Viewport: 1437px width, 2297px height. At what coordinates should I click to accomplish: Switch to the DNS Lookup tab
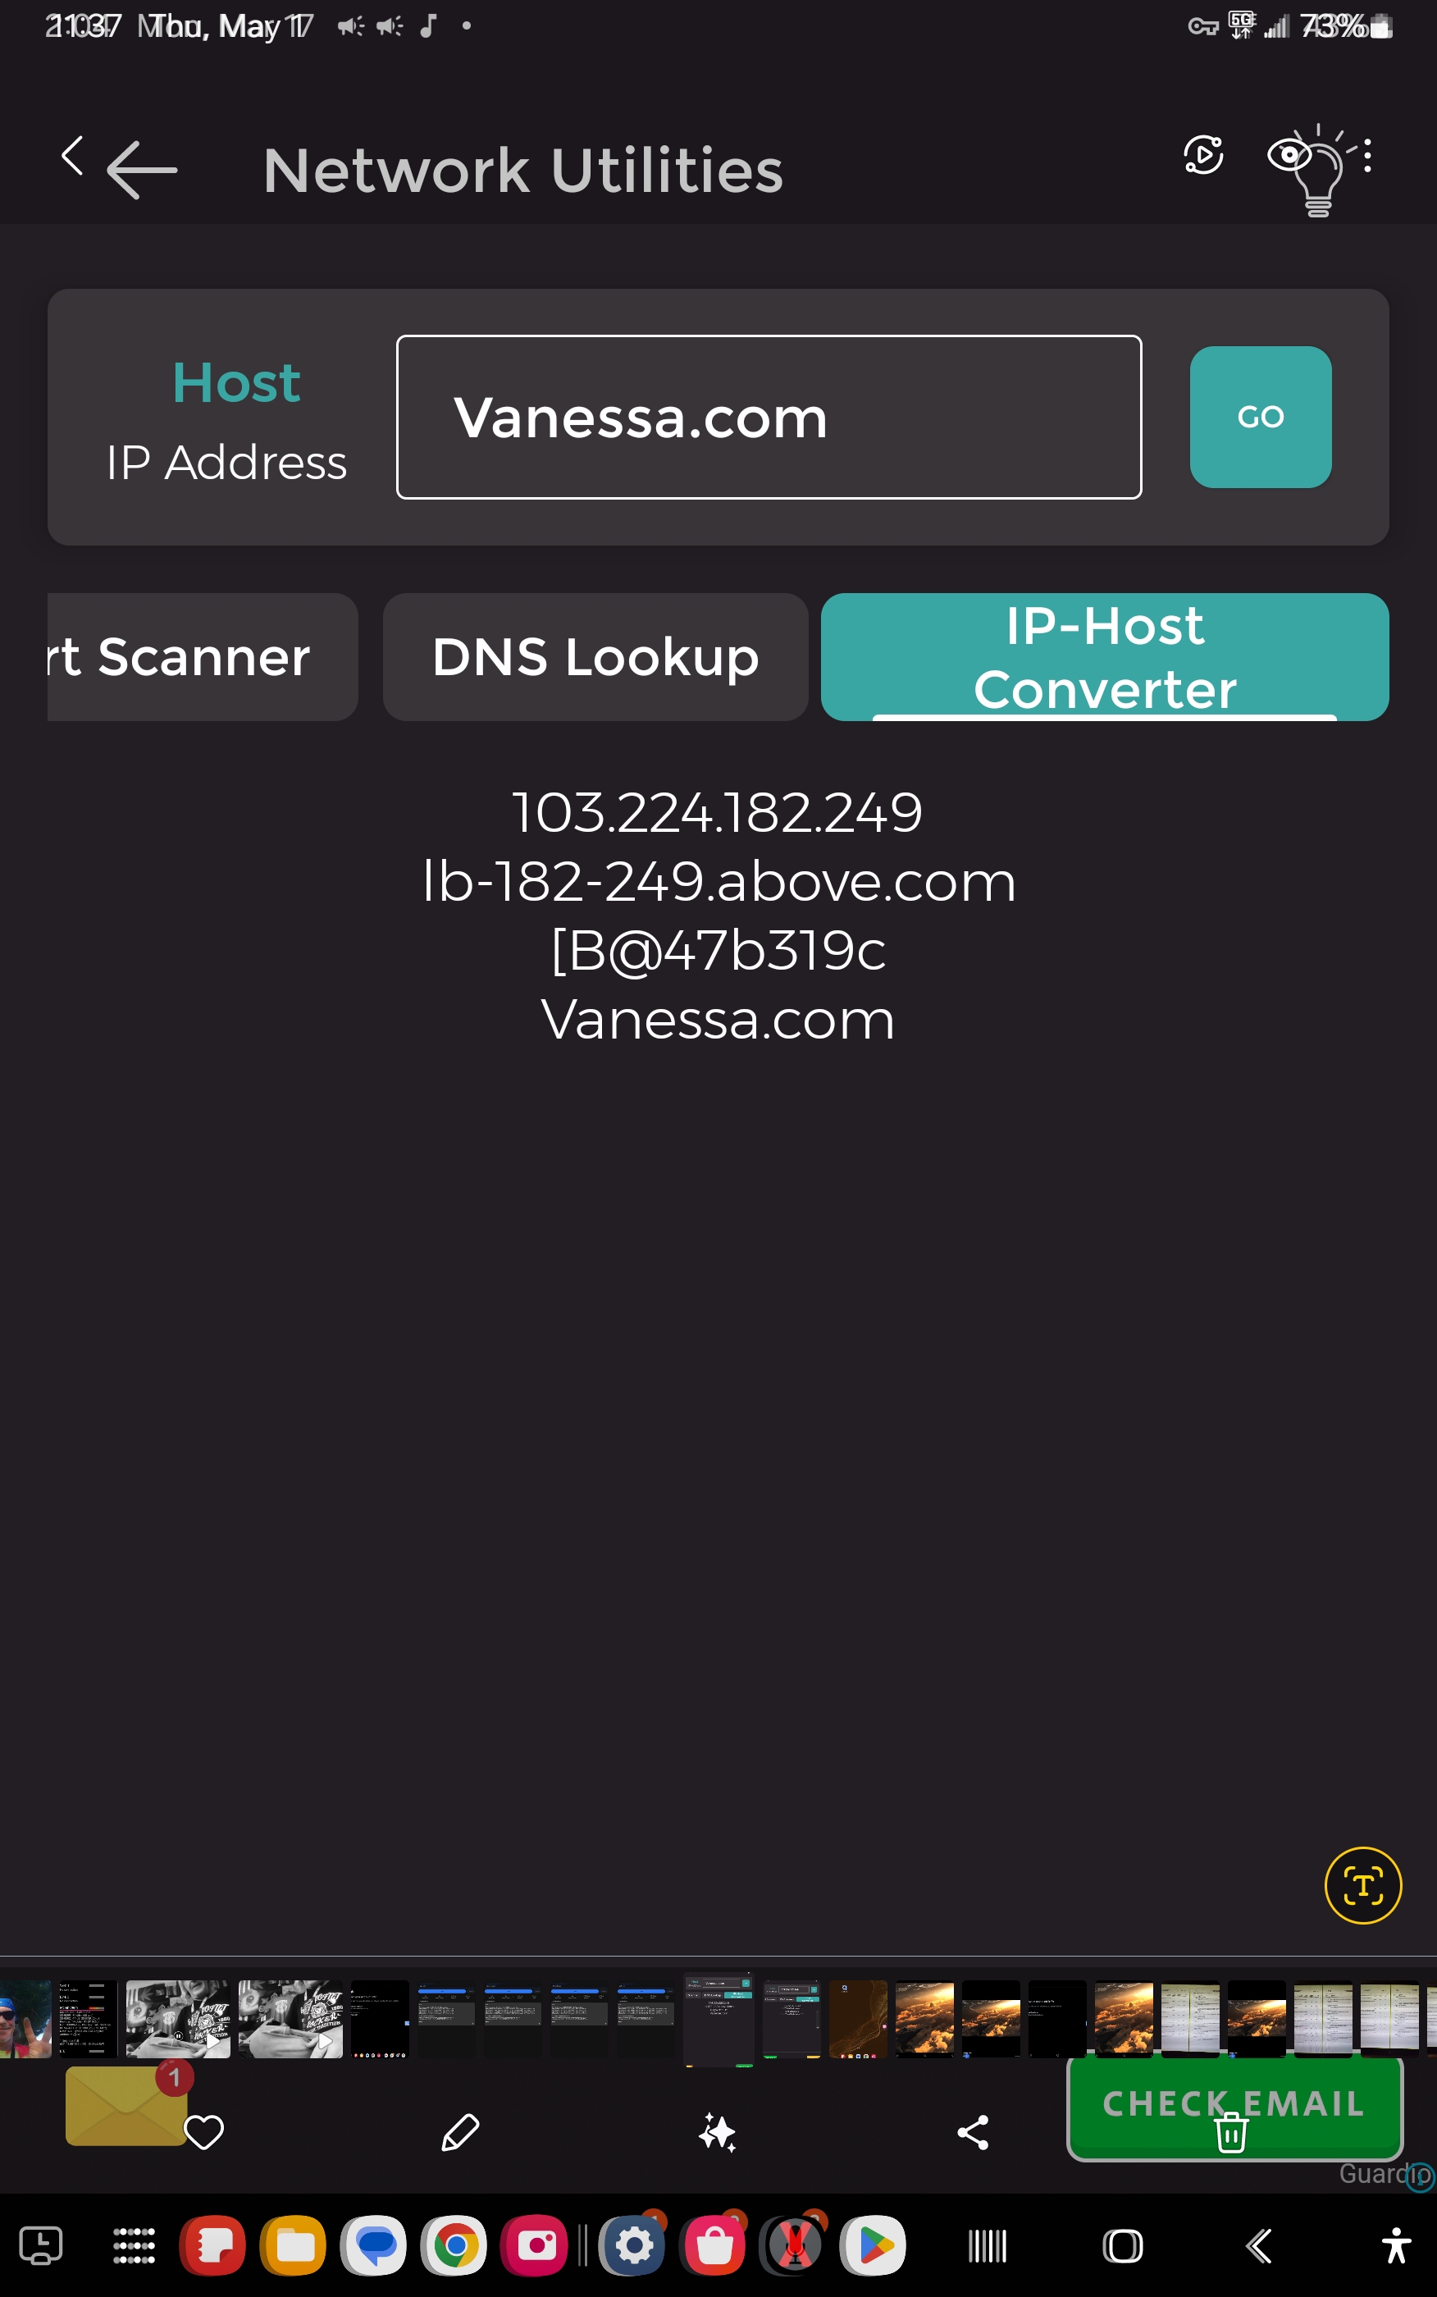[595, 656]
